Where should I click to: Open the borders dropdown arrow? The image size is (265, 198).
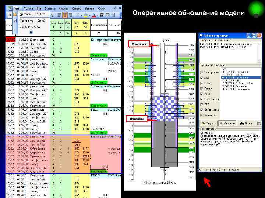(x=81, y=15)
